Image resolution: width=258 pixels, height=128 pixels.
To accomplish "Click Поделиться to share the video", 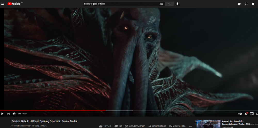I will pos(157,126).
